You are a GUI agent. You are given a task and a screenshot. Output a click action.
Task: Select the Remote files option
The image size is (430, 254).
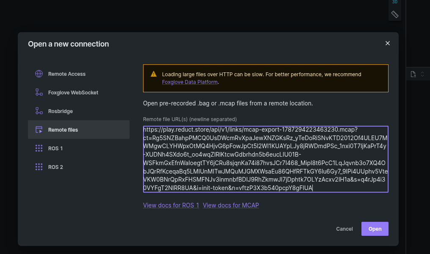point(79,130)
